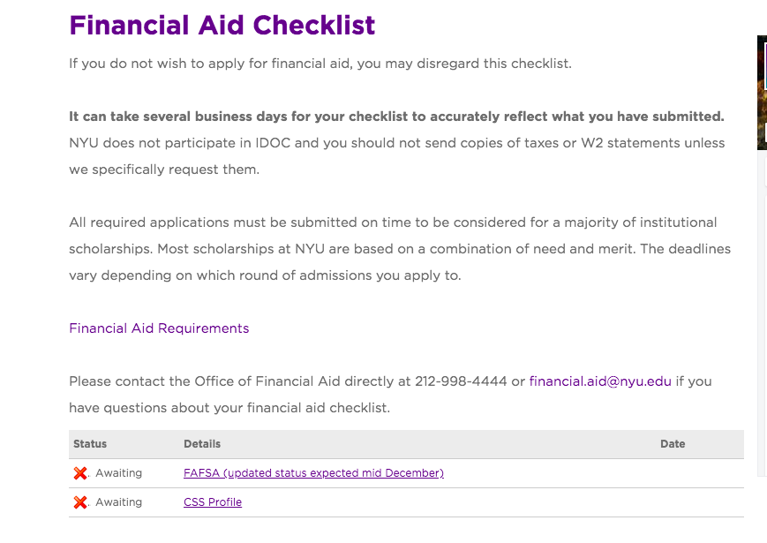Click the disregard this checklist sentence
Image resolution: width=767 pixels, height=543 pixels.
tap(320, 64)
